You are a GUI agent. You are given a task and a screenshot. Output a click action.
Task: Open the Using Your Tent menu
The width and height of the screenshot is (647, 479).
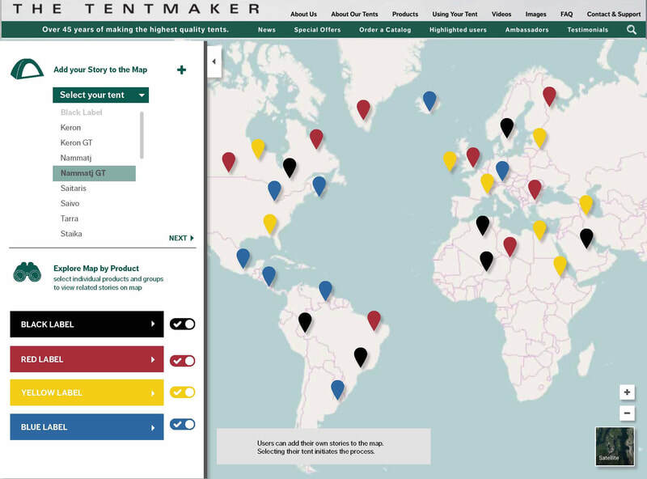[455, 14]
